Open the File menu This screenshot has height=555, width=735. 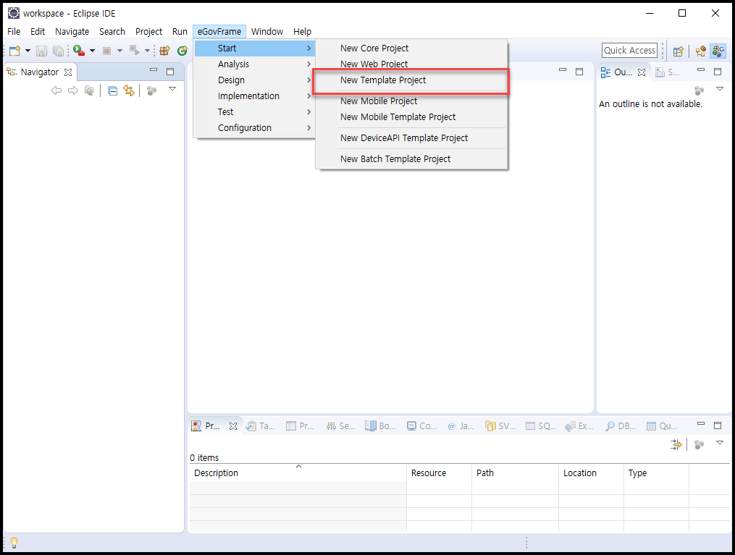14,31
